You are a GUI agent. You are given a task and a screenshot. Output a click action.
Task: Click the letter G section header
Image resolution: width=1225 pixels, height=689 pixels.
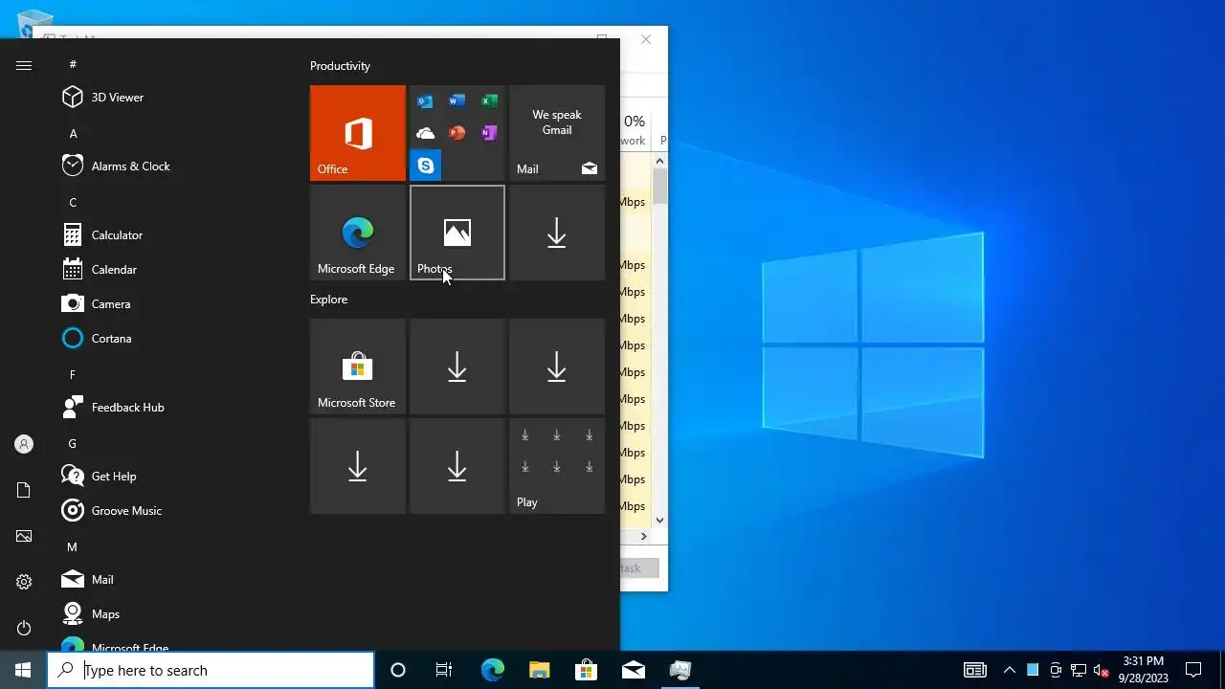pyautogui.click(x=73, y=443)
